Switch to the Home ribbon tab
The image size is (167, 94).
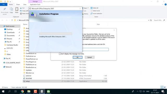(11, 4)
